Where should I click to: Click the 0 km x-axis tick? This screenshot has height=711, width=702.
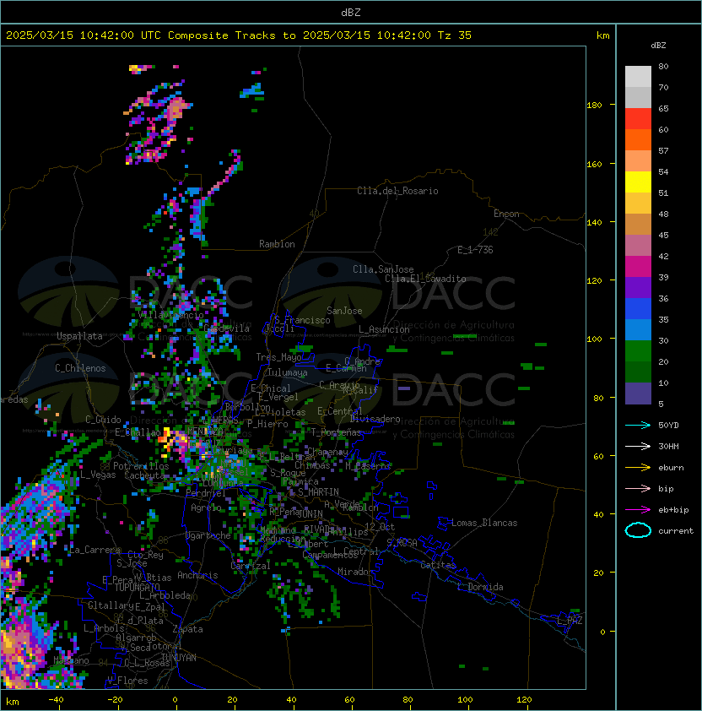[175, 700]
